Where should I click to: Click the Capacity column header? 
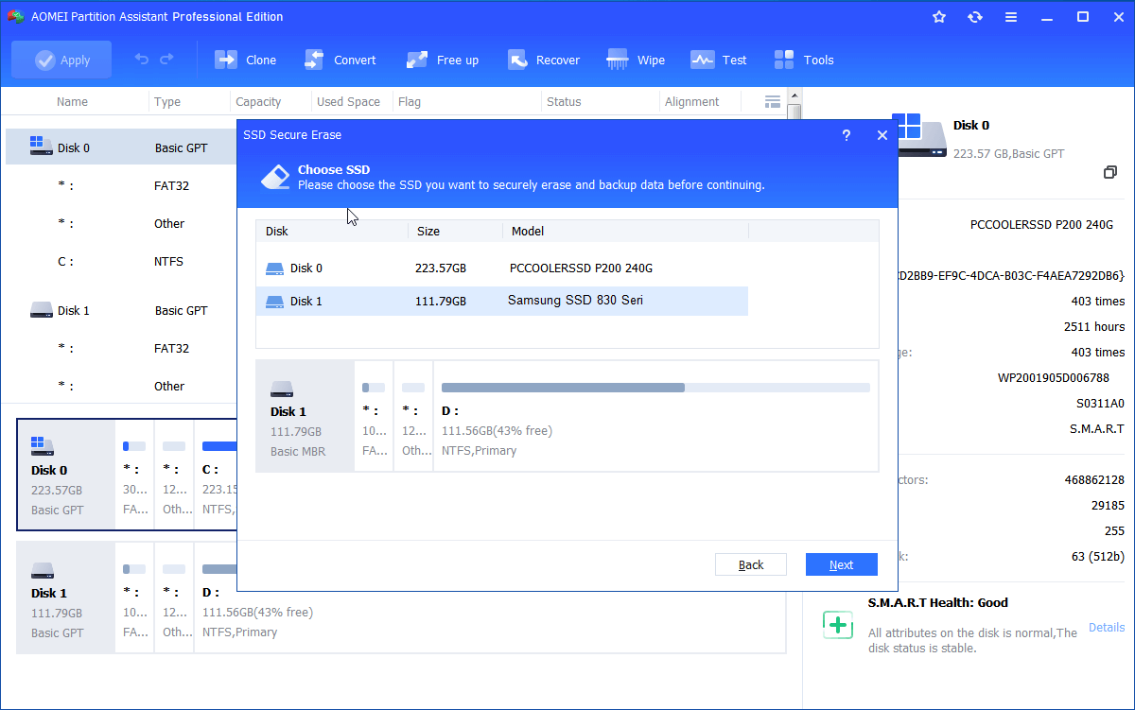[x=258, y=101]
